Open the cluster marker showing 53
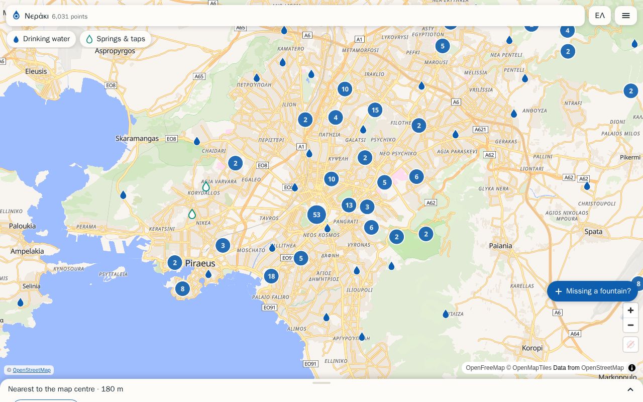643x402 pixels. pyautogui.click(x=316, y=215)
